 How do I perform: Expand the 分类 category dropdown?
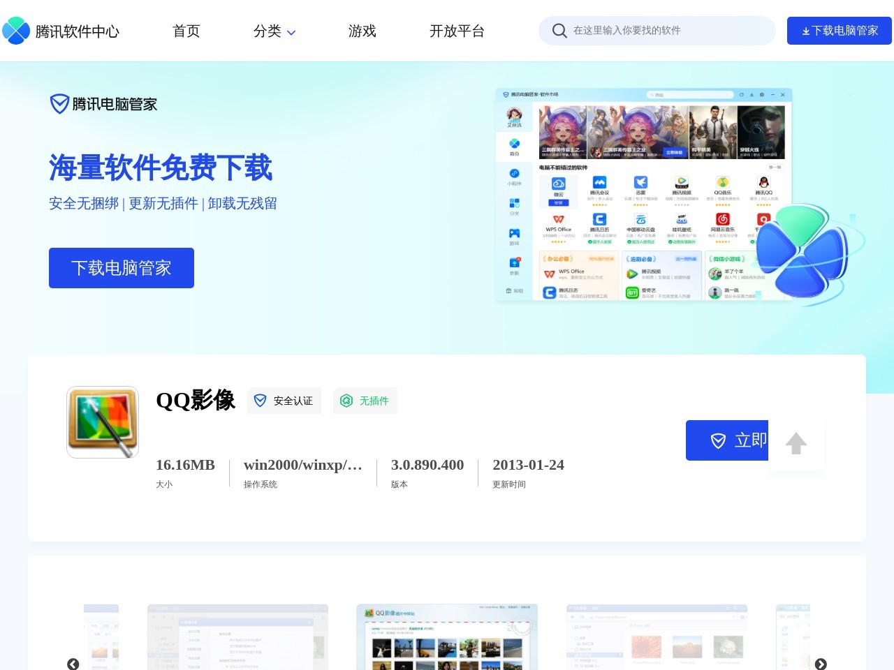pyautogui.click(x=274, y=31)
